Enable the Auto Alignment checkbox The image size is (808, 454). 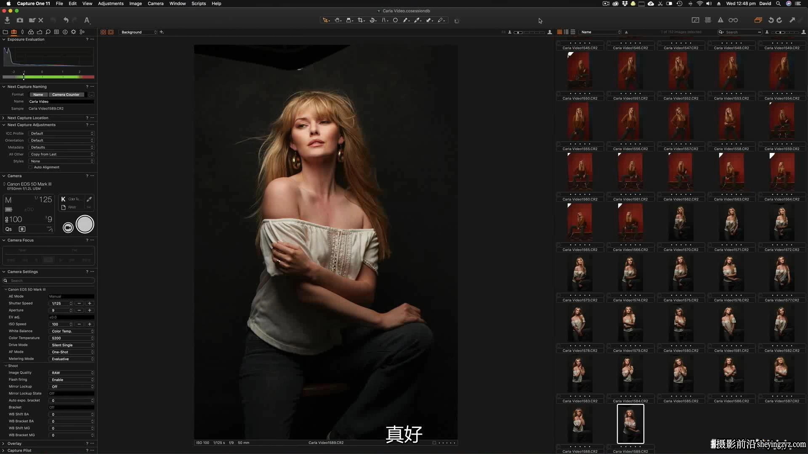30,167
